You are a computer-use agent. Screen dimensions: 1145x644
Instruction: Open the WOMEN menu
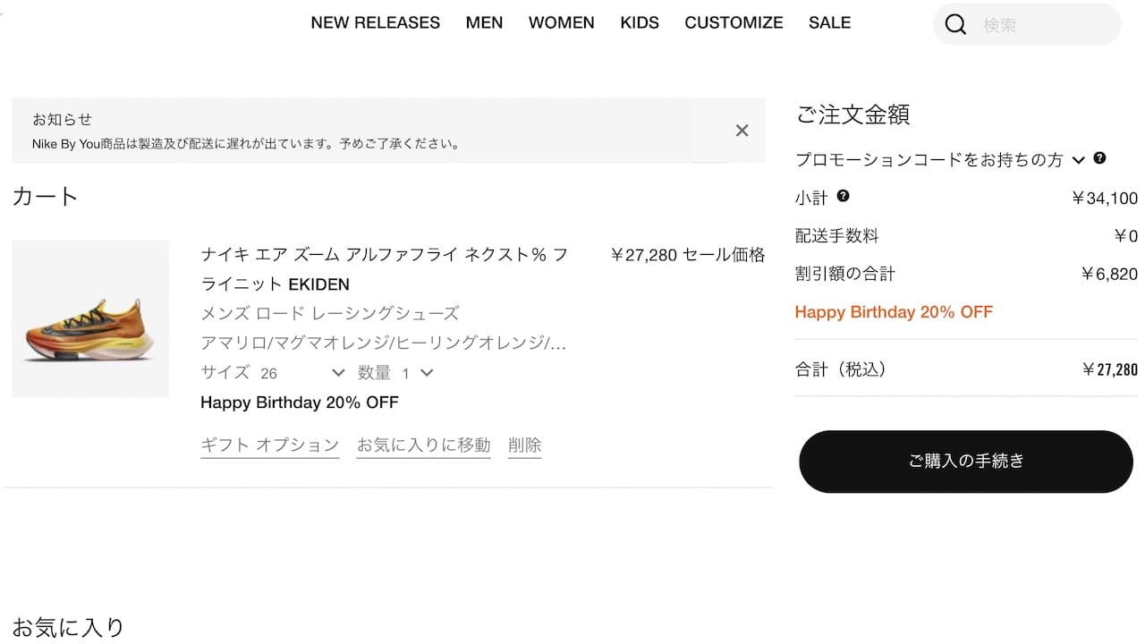point(561,23)
